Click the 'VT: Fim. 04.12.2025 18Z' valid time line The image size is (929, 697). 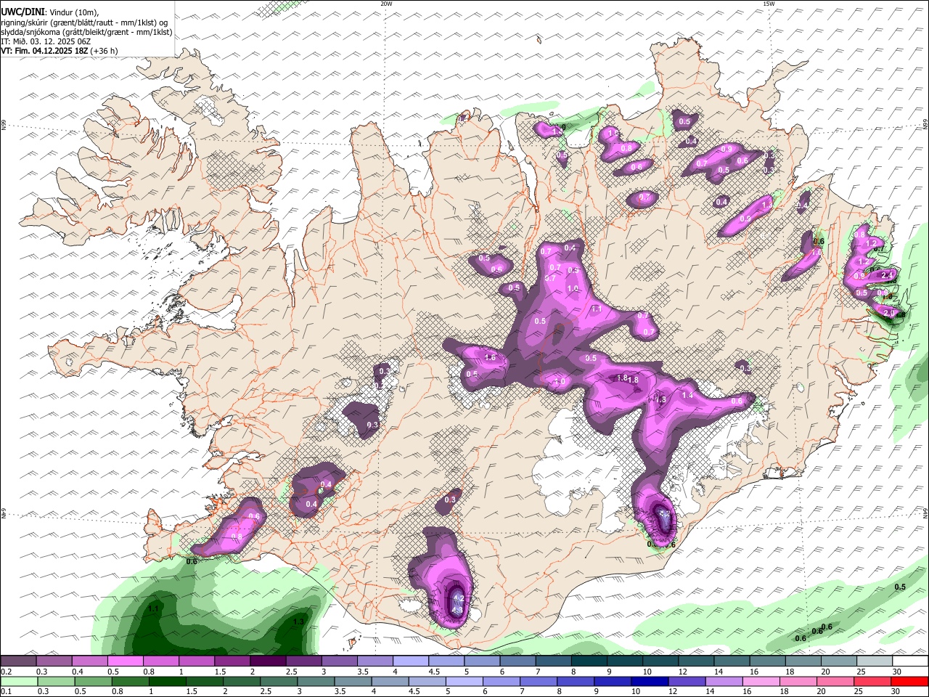(45, 51)
